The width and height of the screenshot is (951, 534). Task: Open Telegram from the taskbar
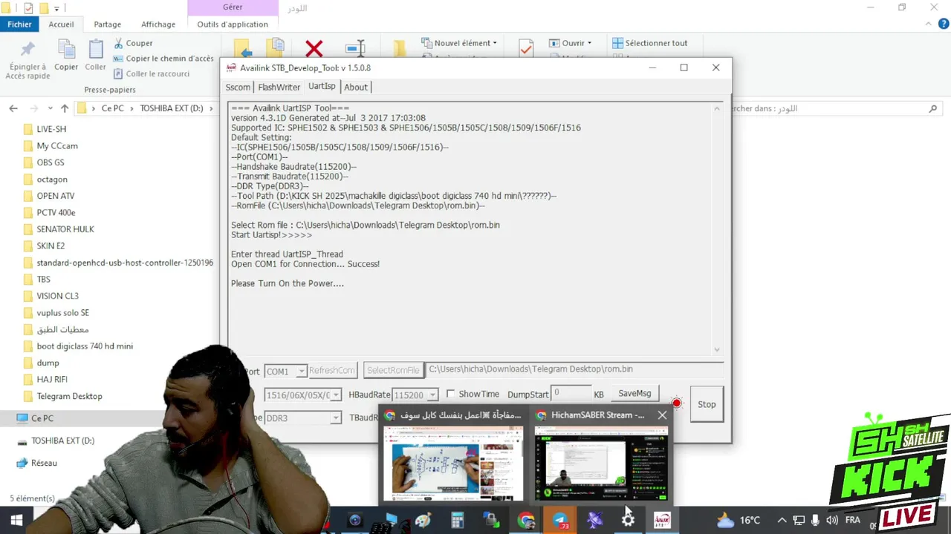click(560, 521)
